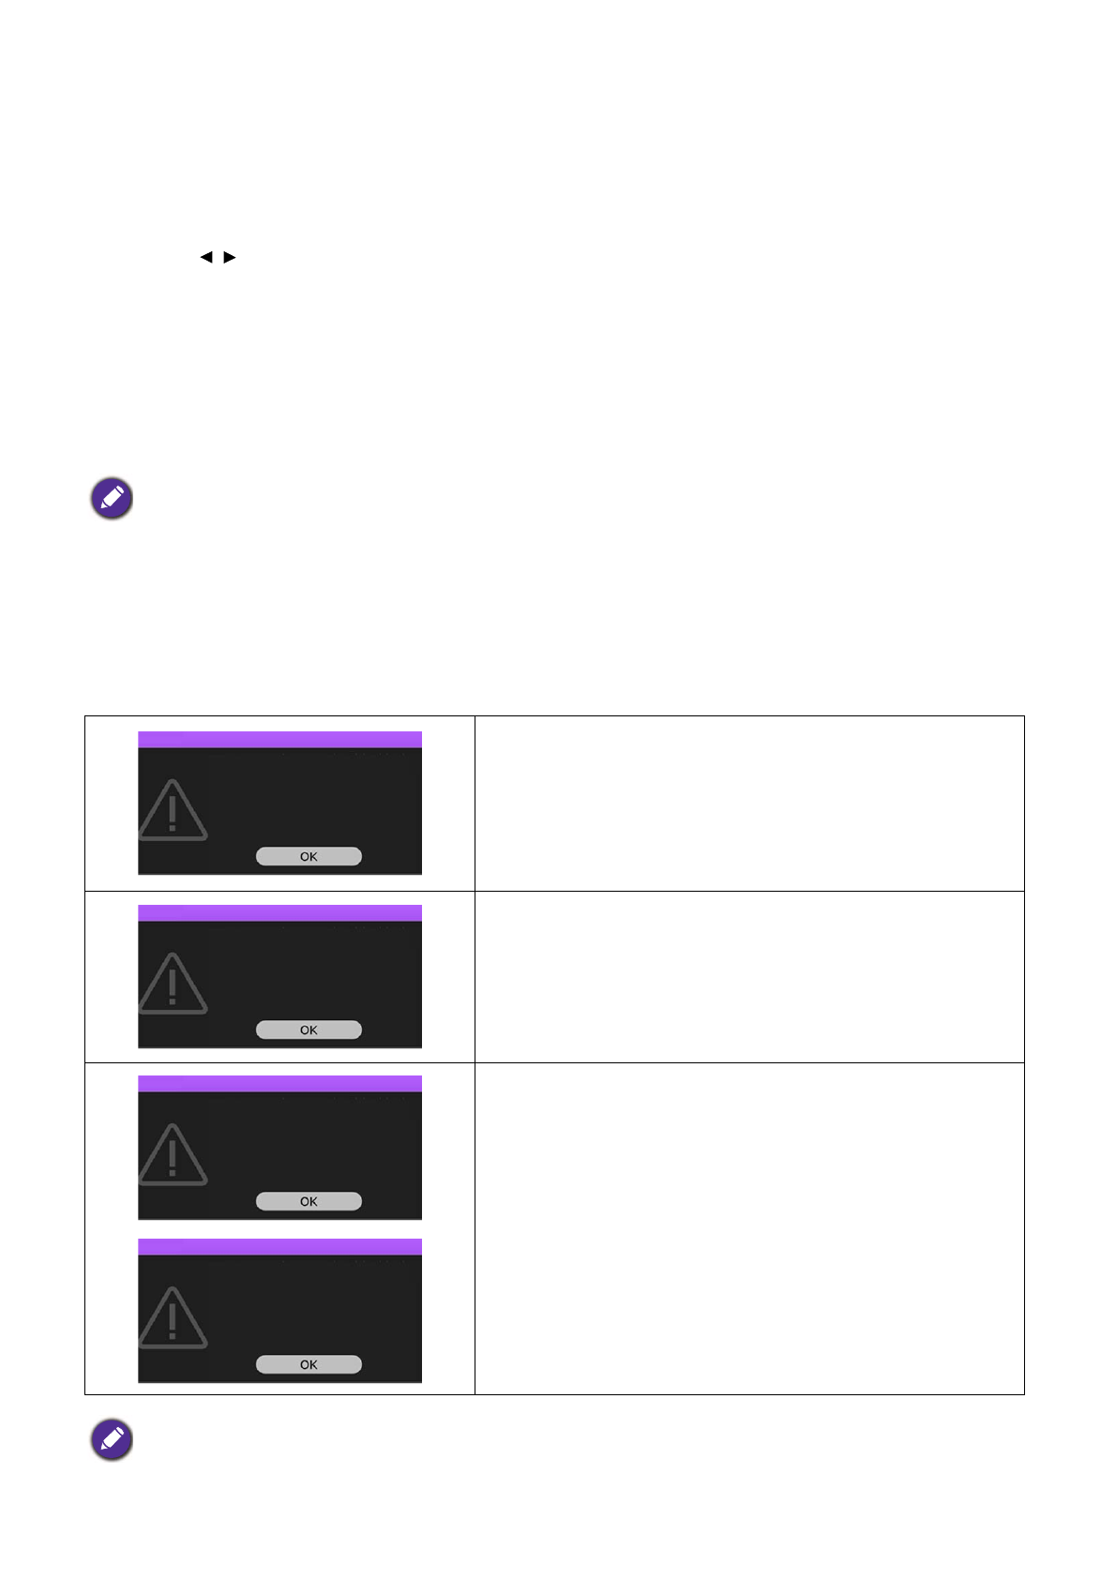Click the purple title bar of the last dialog
Viewport: 1116px width, 1579px height.
[279, 1247]
